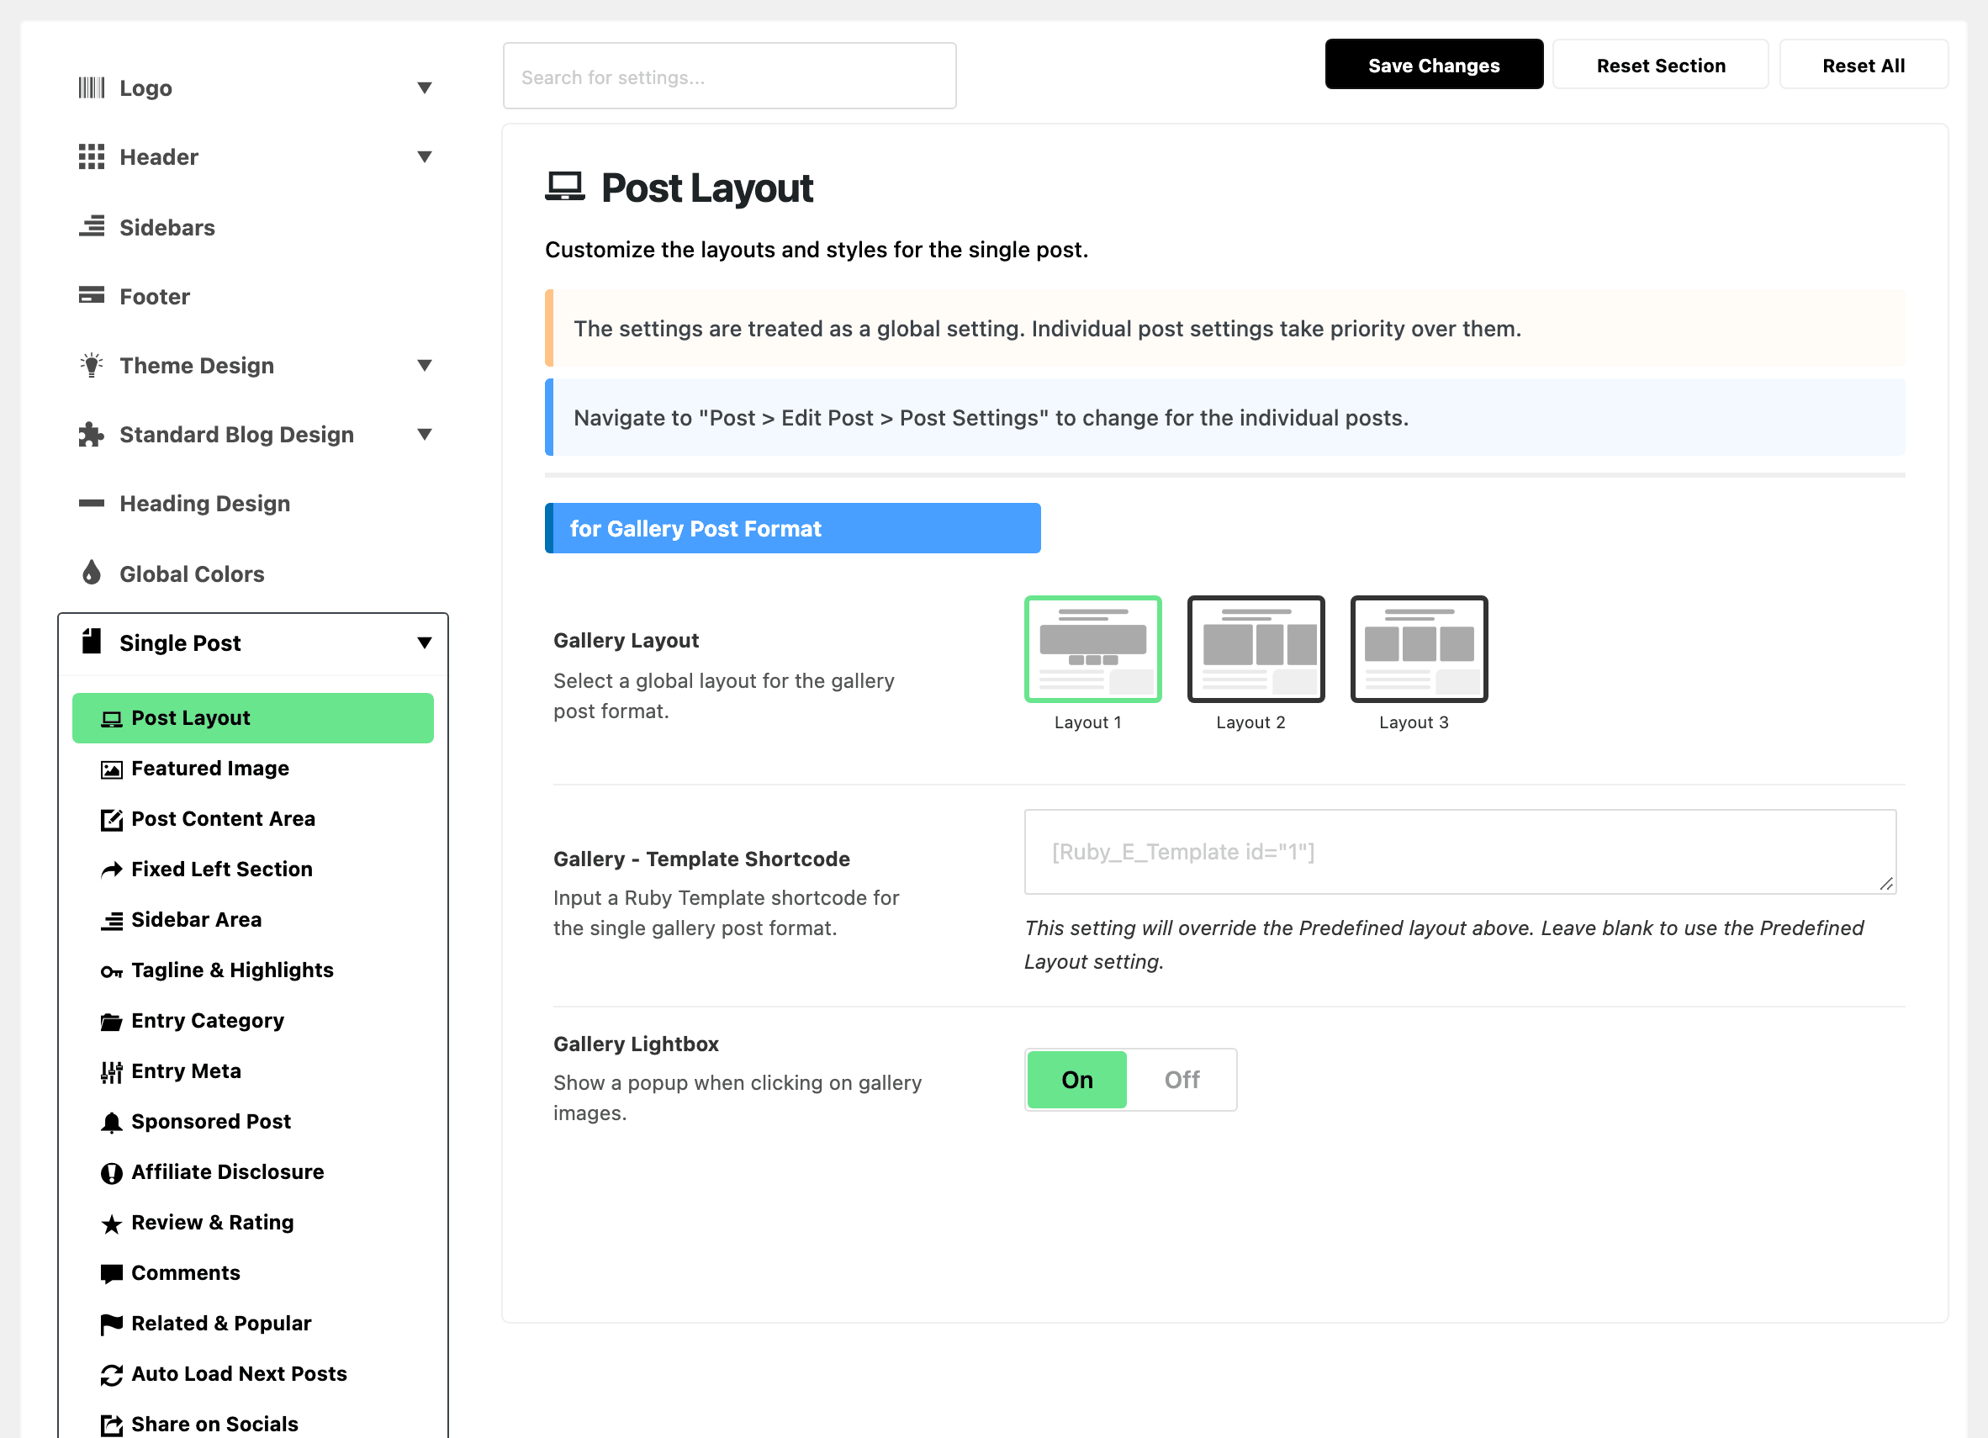Open the Post Layout menu item
Image resolution: width=1988 pixels, height=1438 pixels.
click(x=252, y=717)
